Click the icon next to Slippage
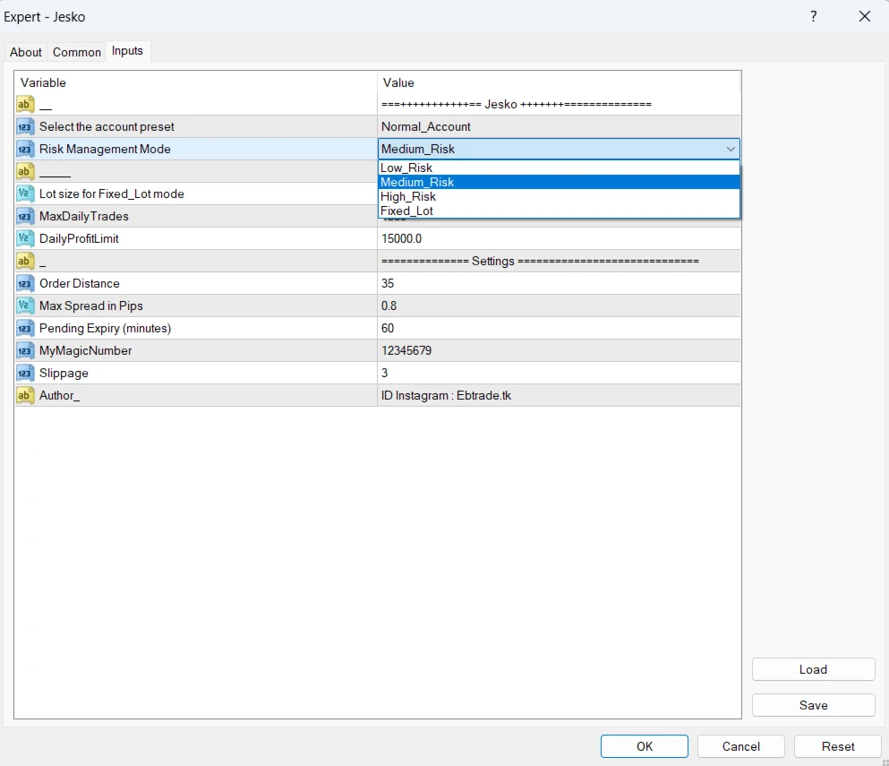The height and width of the screenshot is (766, 889). [25, 373]
